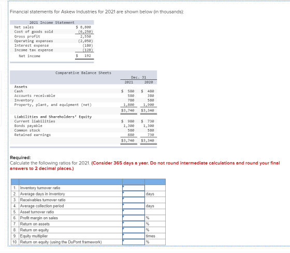Click the Return on assets answer field

(x=134, y=224)
